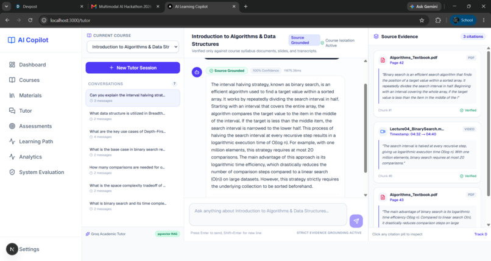Click the Track D link
This screenshot has height=261, width=491.
tap(481, 234)
